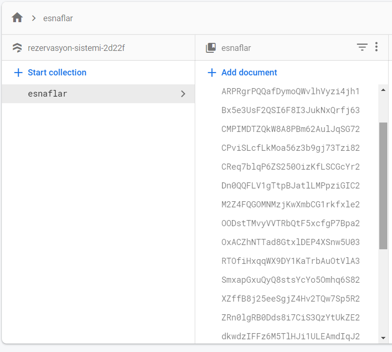The height and width of the screenshot is (352, 392).
Task: Open the filter dropdown for document results
Action: click(x=362, y=48)
